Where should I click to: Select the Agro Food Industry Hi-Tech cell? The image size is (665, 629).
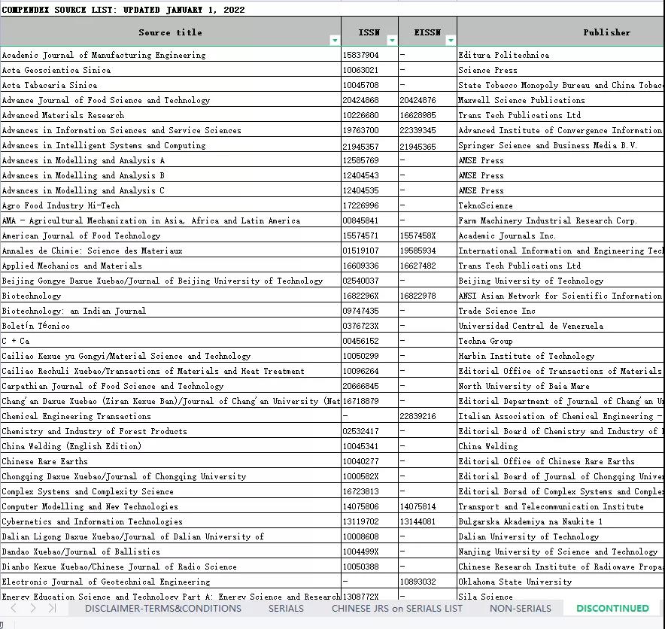[171, 205]
